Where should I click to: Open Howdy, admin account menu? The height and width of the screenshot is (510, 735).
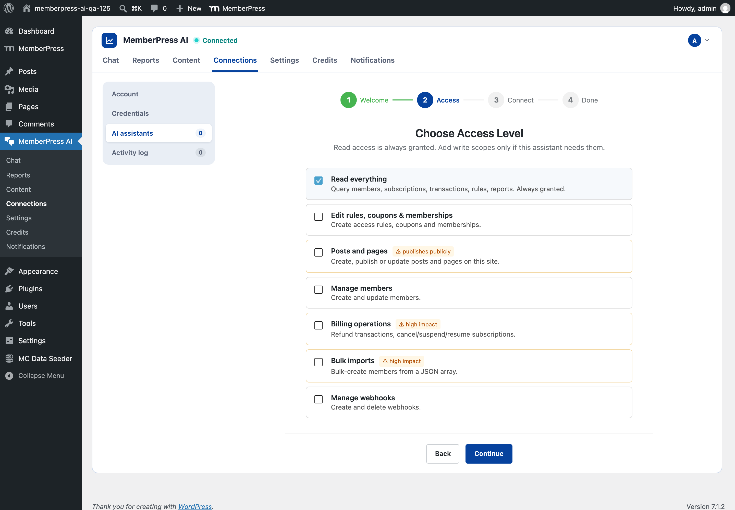coord(702,8)
